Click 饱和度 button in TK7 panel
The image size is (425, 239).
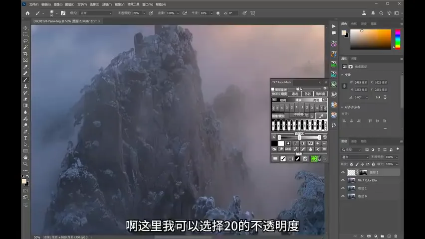tap(320, 94)
